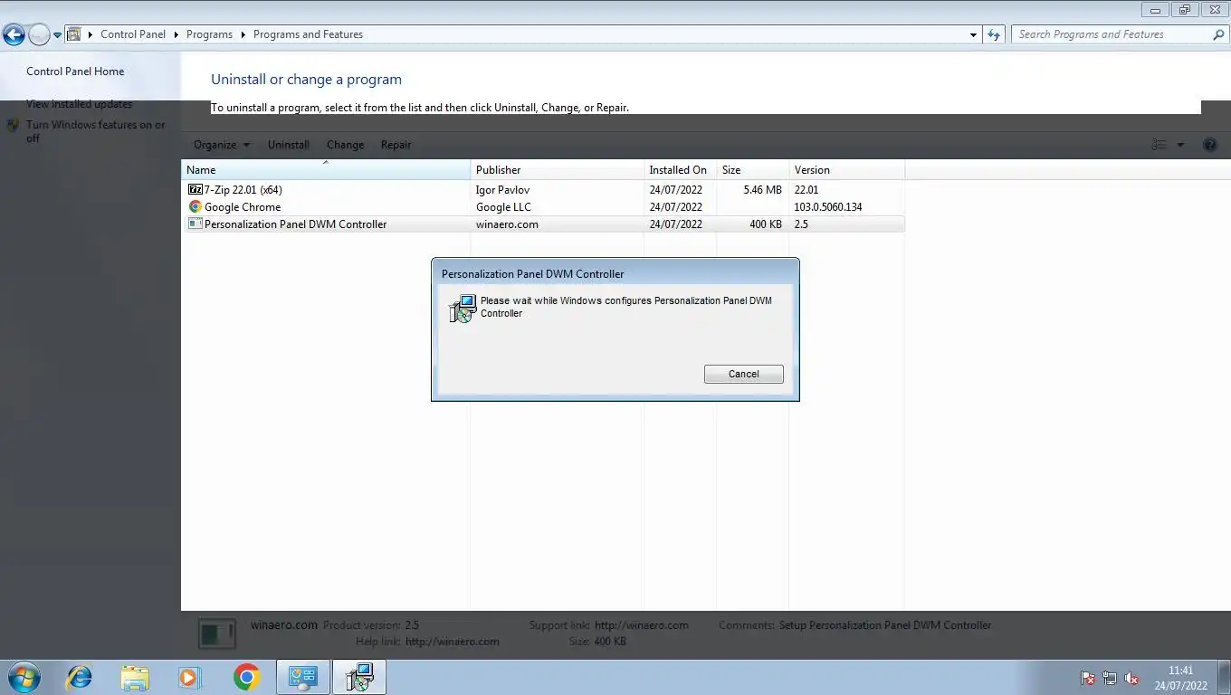This screenshot has height=695, width=1231.
Task: Launch Google Chrome from the taskbar
Action: coord(246,677)
